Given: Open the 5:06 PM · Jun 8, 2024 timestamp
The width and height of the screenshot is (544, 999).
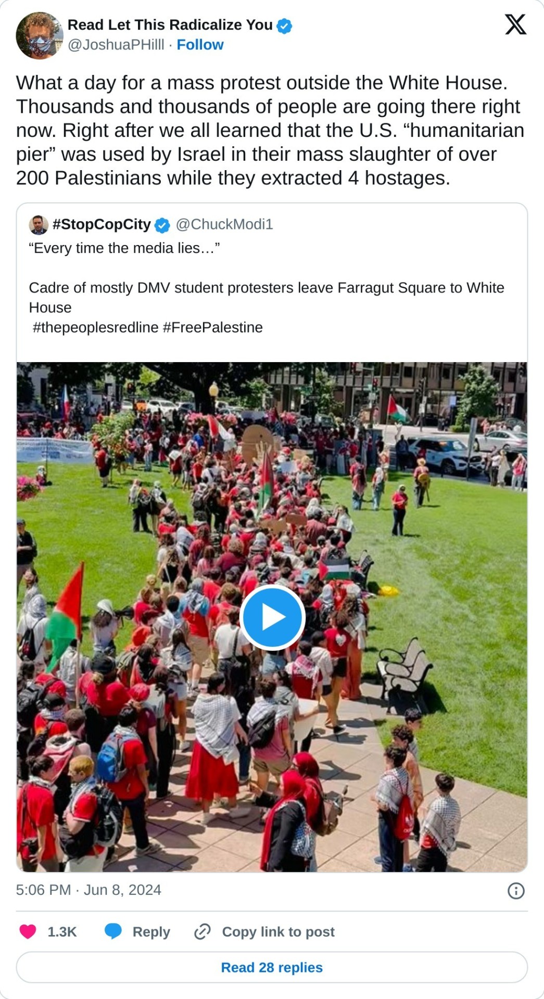Looking at the screenshot, I should 88,890.
